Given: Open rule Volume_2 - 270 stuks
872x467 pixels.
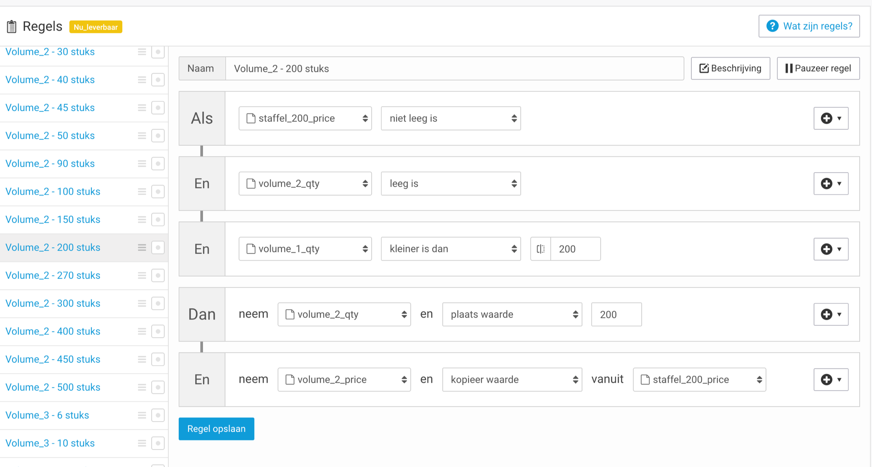Looking at the screenshot, I should [53, 275].
